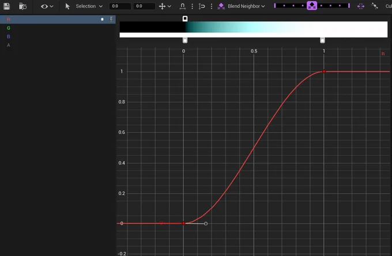
Task: Select the red curve key at time 1
Action: 324,71
